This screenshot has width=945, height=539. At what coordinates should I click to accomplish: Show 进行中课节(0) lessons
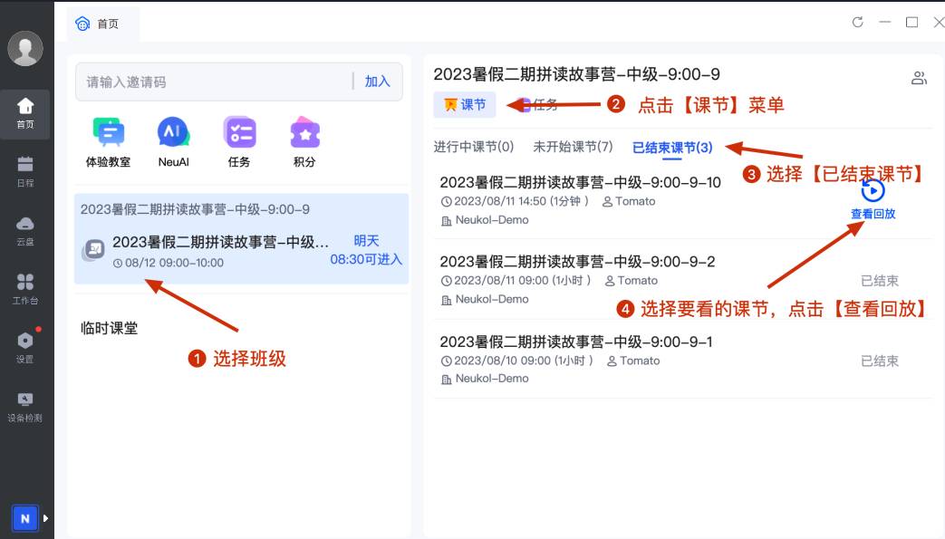474,147
